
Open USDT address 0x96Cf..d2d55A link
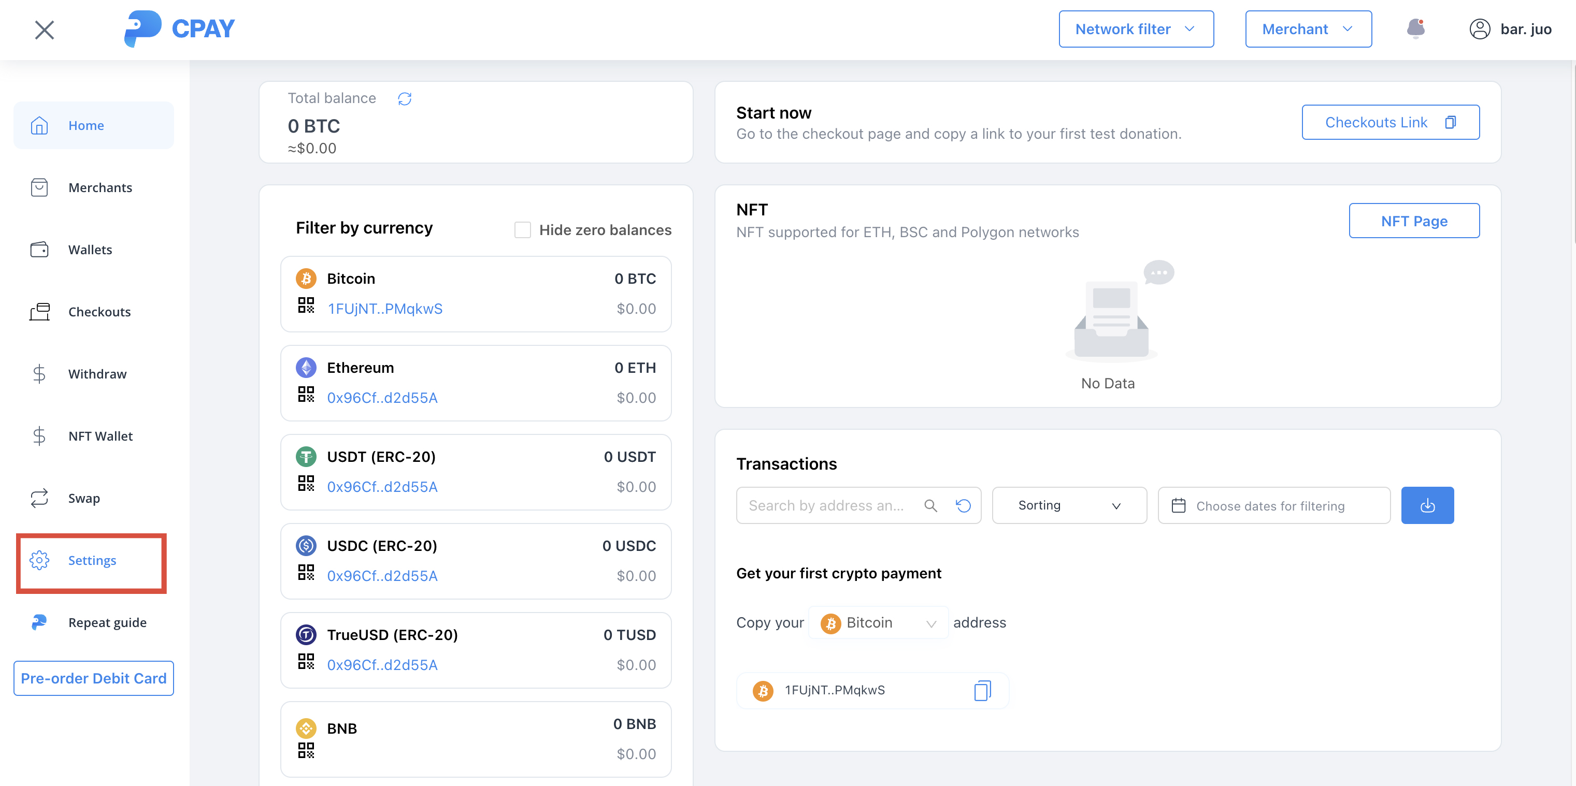382,487
